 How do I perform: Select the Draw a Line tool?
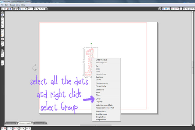(x=2, y=19)
